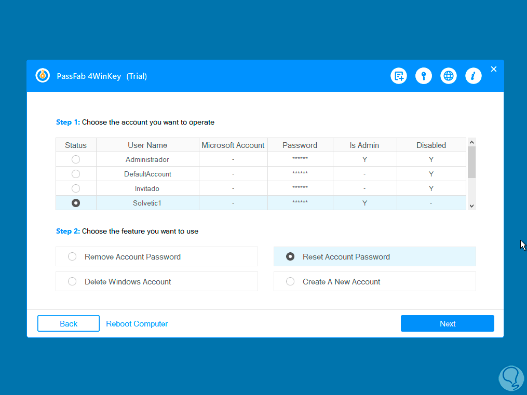The height and width of the screenshot is (395, 527).
Task: Click the Next button
Action: (x=448, y=323)
